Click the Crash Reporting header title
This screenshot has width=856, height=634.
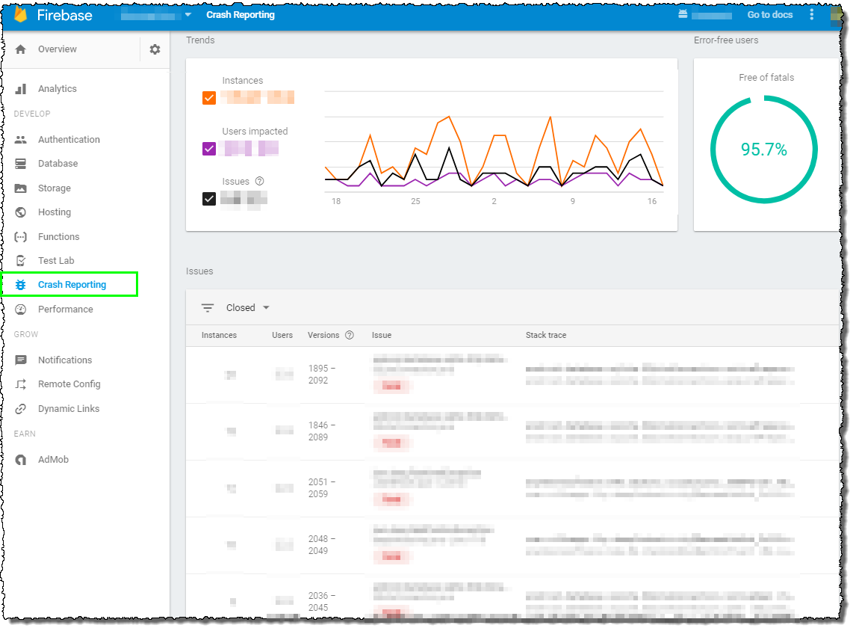pos(241,15)
